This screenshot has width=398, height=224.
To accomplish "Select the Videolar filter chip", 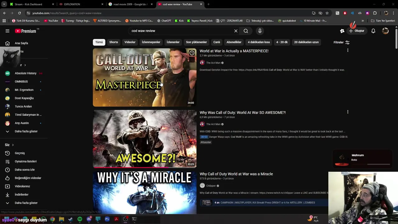I will tap(130, 42).
